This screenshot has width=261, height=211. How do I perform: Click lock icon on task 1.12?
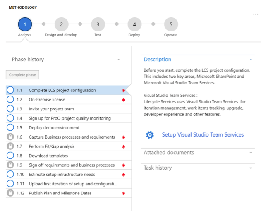10,193
